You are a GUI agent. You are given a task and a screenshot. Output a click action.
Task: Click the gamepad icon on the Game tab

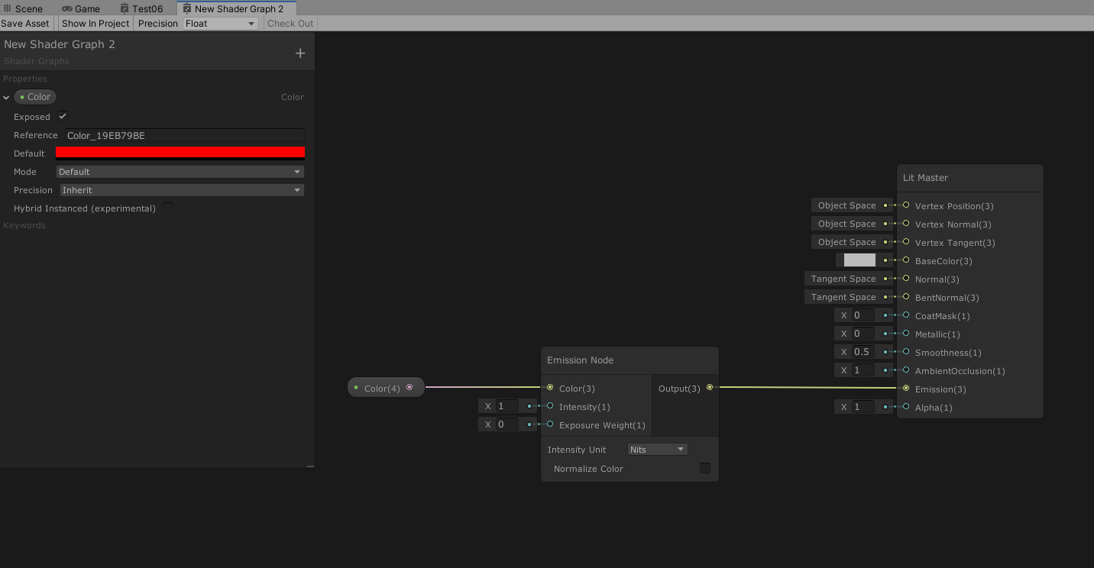pos(66,8)
